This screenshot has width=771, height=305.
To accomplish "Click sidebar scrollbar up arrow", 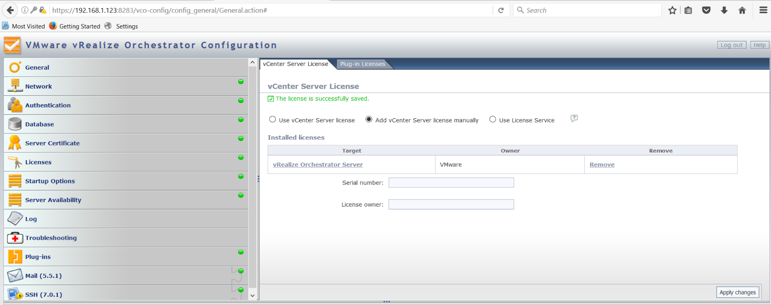I will (x=252, y=62).
